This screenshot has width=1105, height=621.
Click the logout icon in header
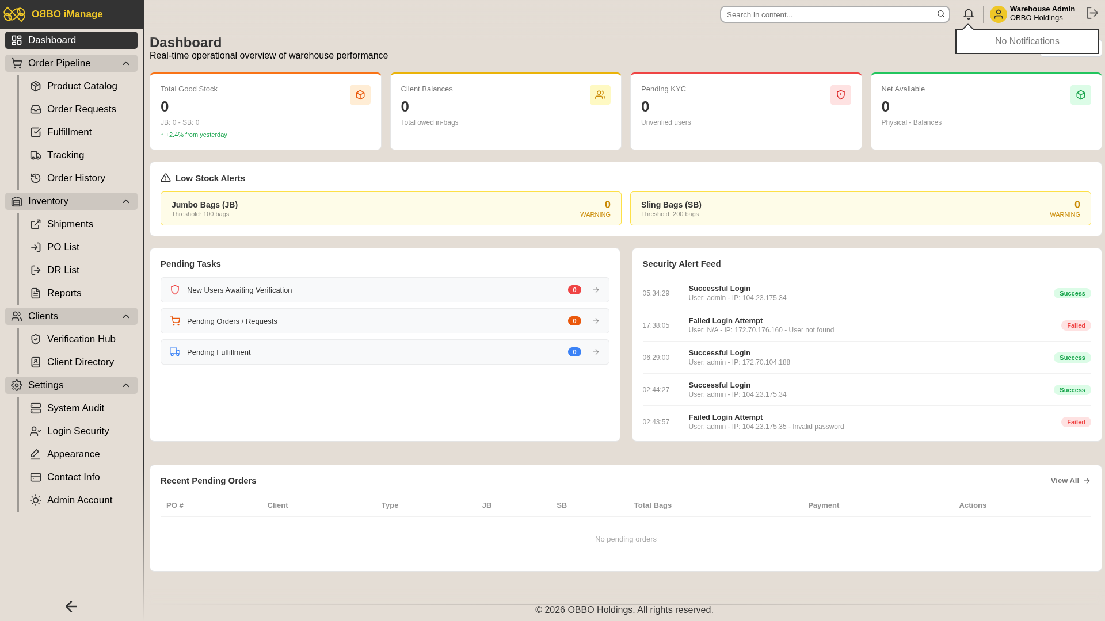coord(1092,13)
